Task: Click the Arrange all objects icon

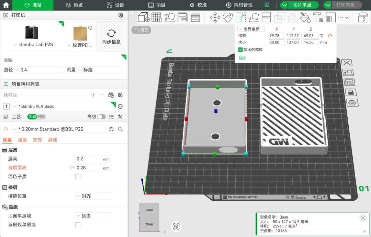Action: pos(182,17)
